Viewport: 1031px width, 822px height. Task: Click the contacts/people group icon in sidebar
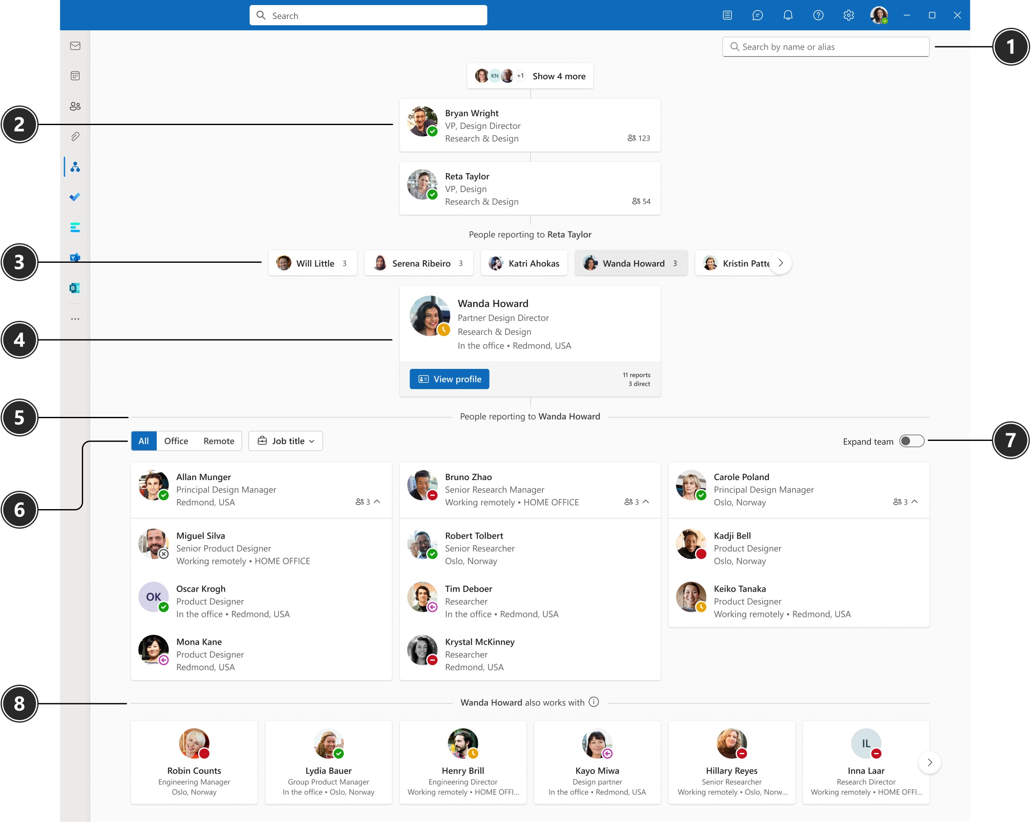(75, 106)
